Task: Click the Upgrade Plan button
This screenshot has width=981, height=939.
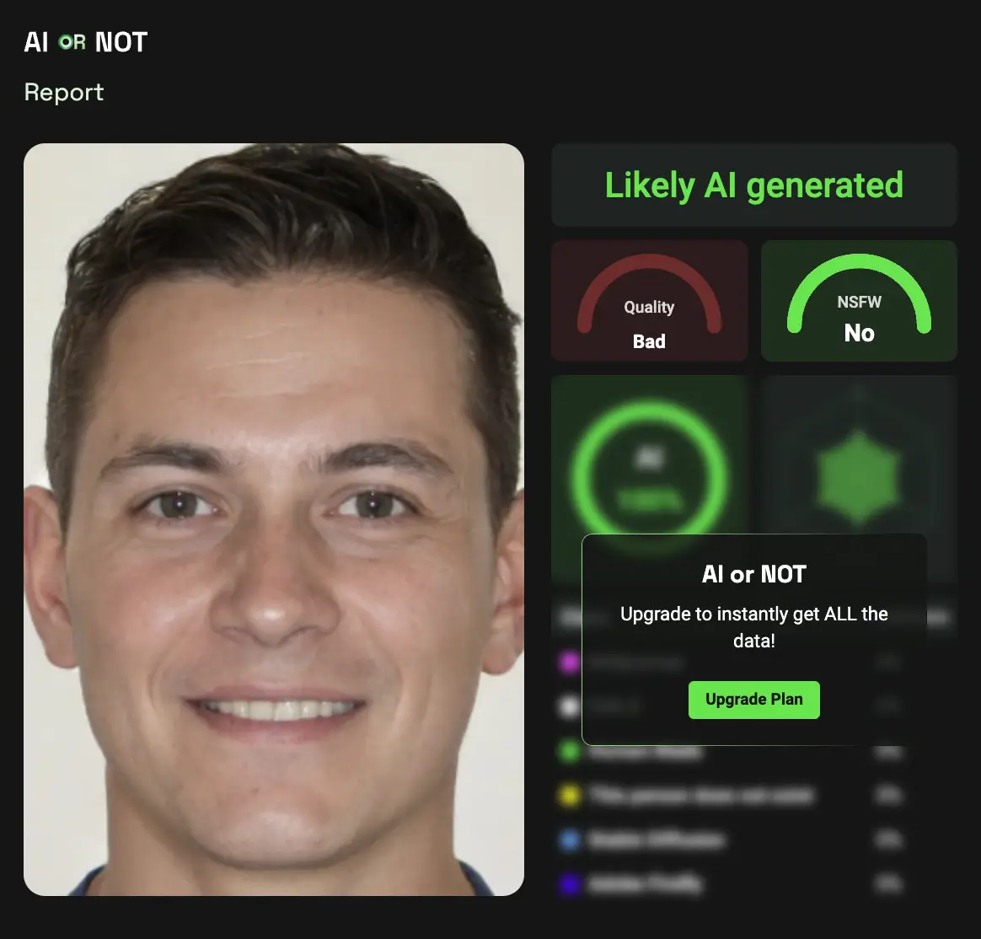Action: point(754,700)
